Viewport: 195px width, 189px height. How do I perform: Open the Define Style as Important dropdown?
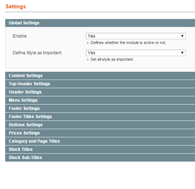pyautogui.click(x=136, y=53)
